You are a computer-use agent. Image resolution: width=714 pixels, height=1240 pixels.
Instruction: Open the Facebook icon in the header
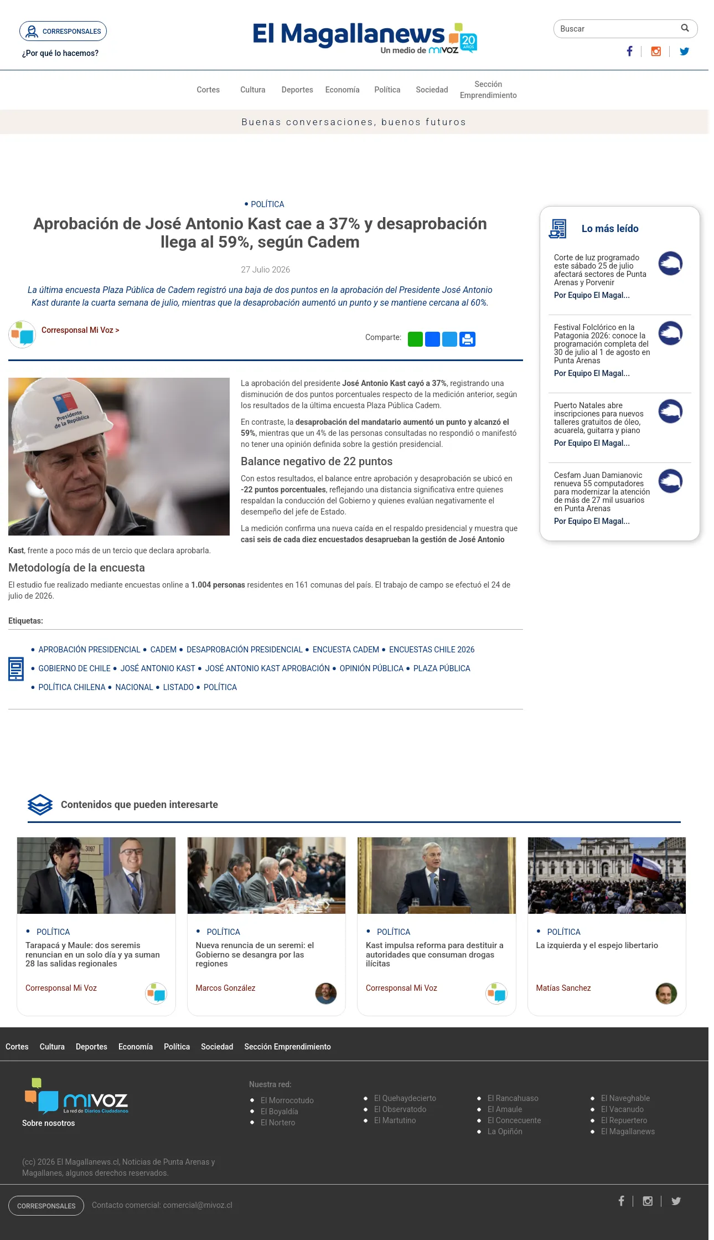point(629,52)
